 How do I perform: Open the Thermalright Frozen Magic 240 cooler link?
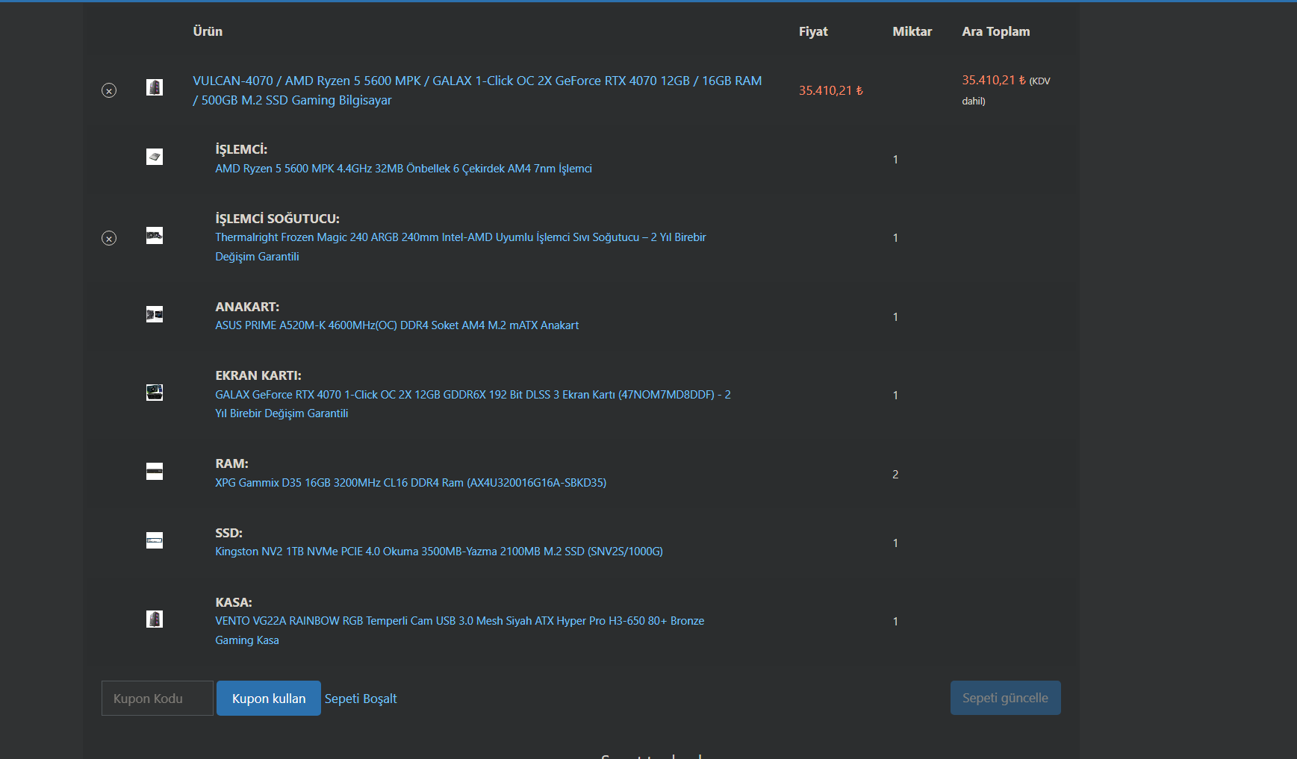[461, 247]
